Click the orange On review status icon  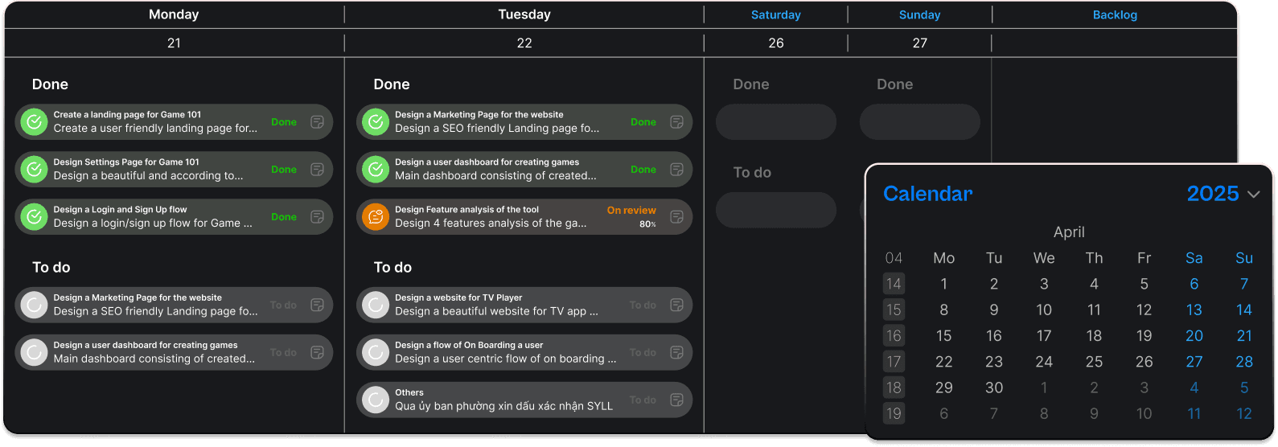(x=376, y=217)
